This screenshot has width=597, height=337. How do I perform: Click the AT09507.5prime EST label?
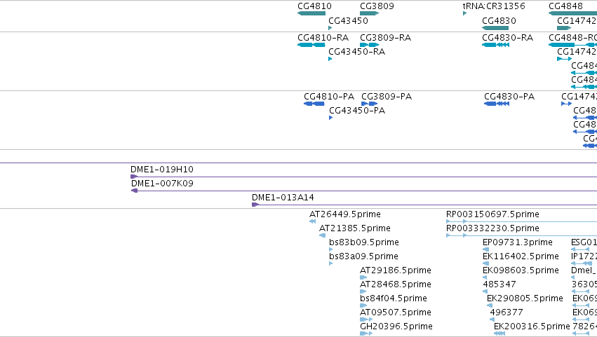tap(396, 312)
